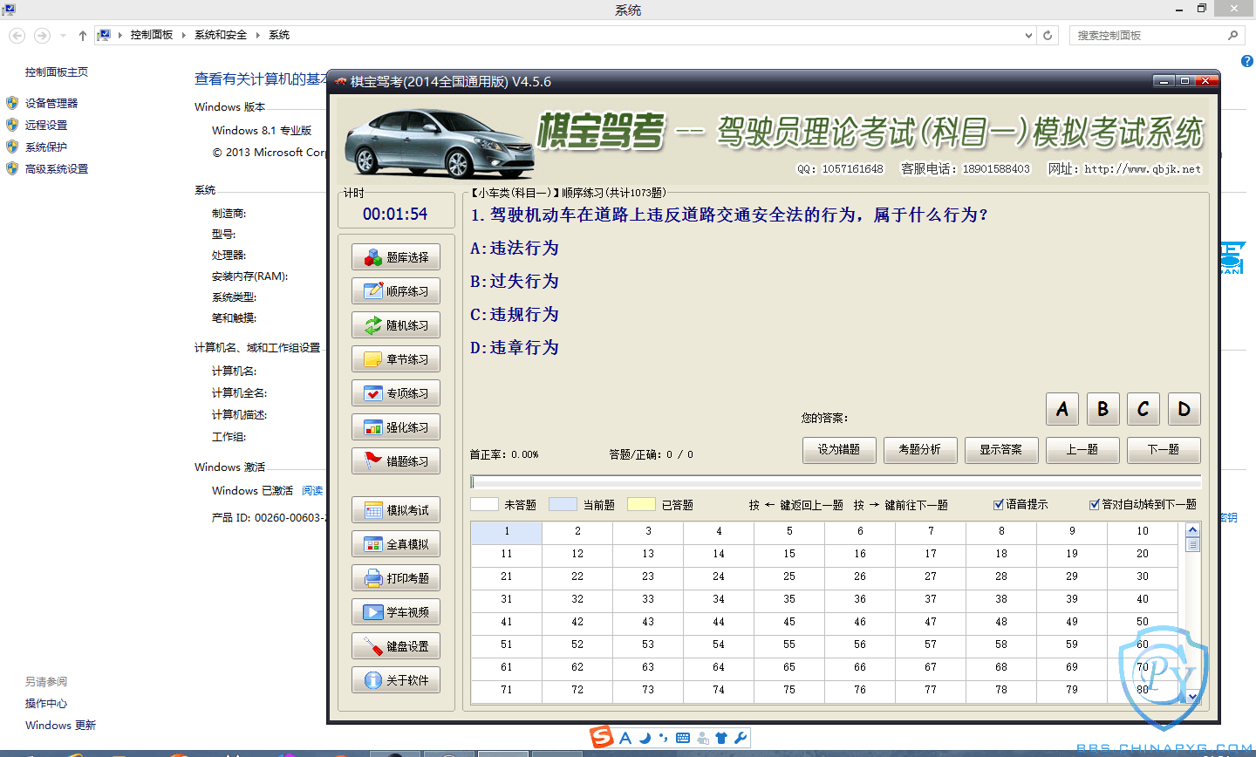Expand arrow after 控制面板 breadcrumb

click(x=184, y=36)
